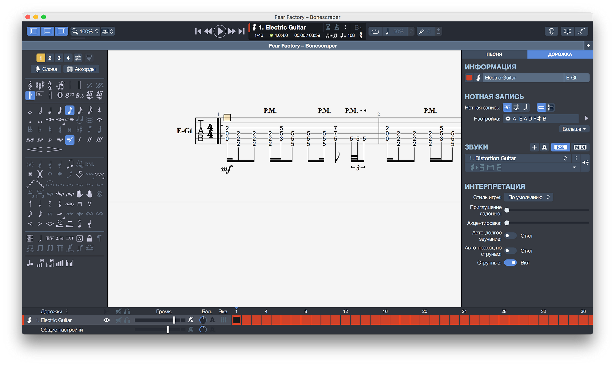Set the key signature
Viewport: 615px width, 366px height.
tap(40, 85)
